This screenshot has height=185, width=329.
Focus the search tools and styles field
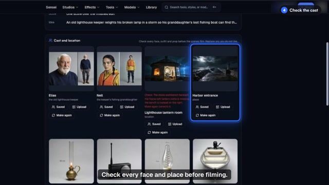191,7
